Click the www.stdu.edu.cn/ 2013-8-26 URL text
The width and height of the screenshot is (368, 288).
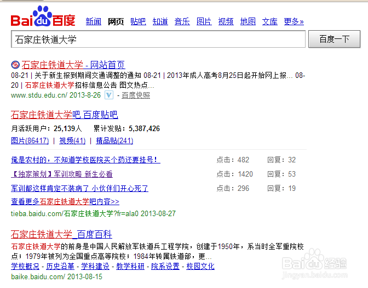click(x=56, y=95)
